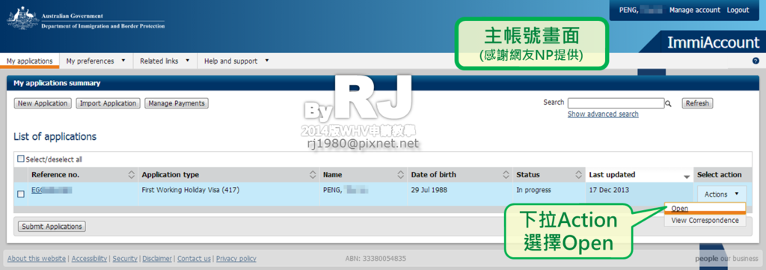The image size is (766, 270).
Task: Click the ImmiAccount title banner
Action: [713, 43]
